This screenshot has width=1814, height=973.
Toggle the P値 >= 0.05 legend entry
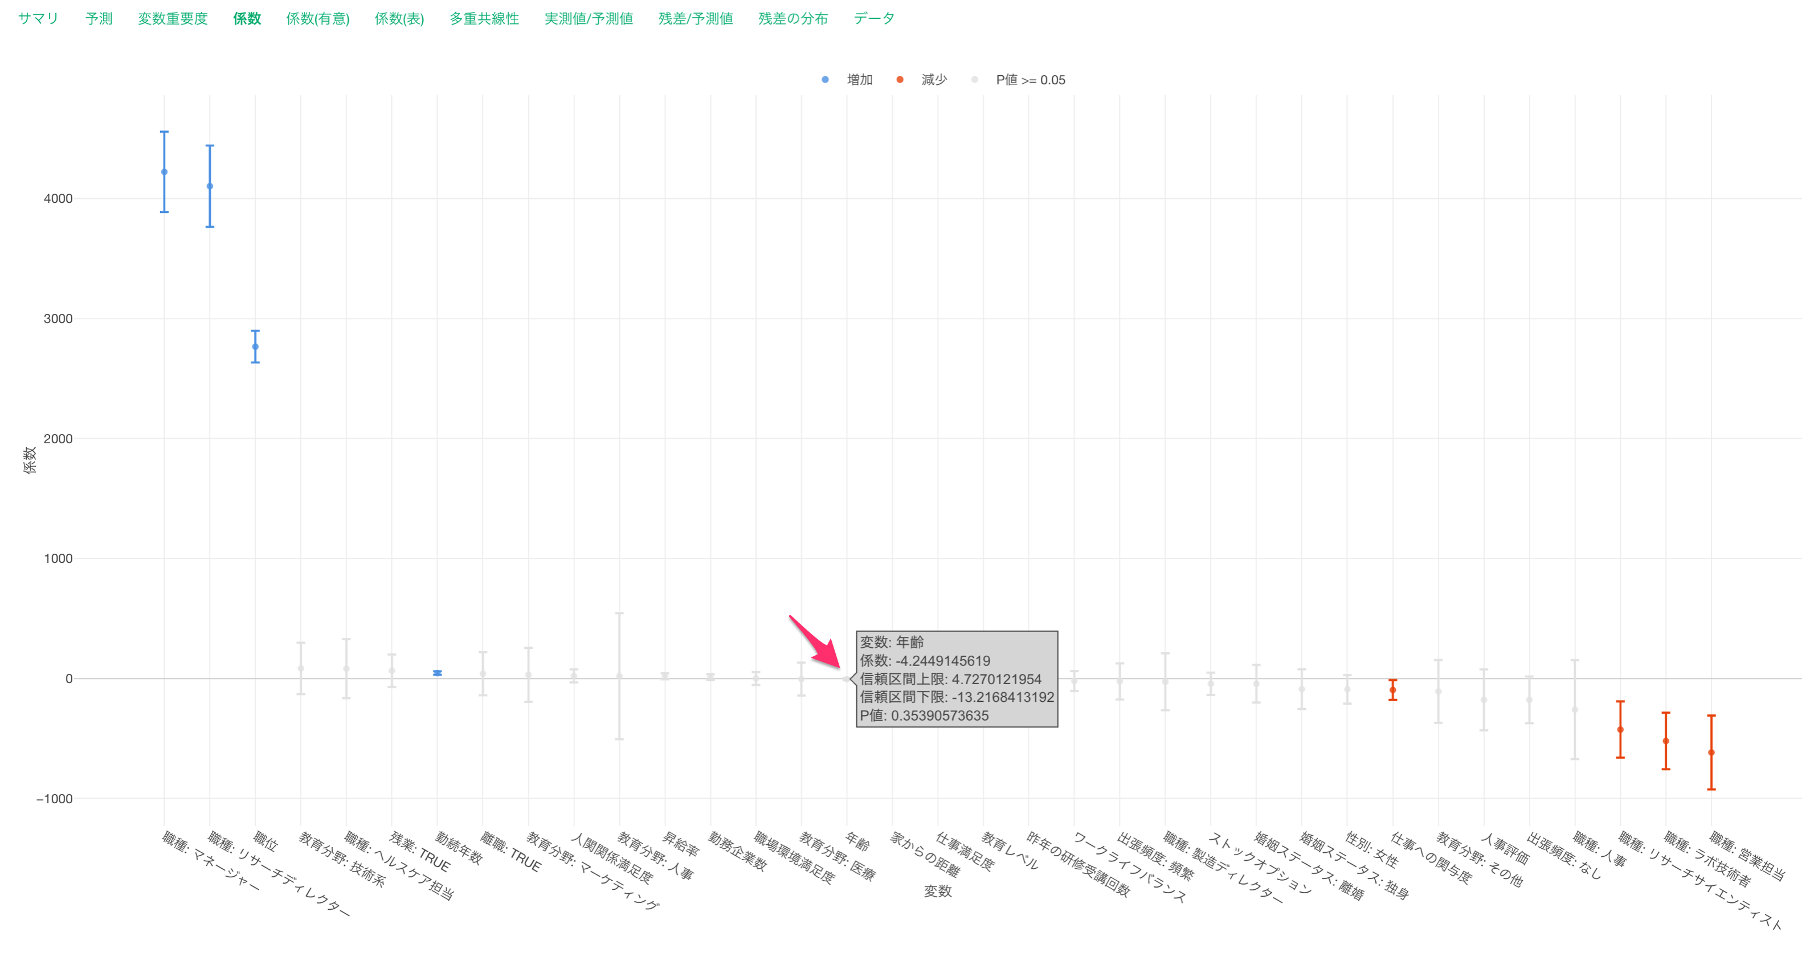1030,80
